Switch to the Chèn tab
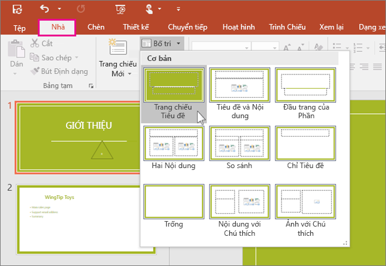The width and height of the screenshot is (386, 266). click(x=96, y=27)
